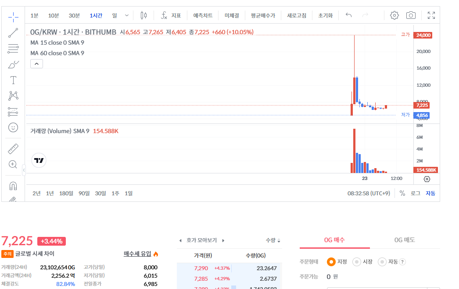The width and height of the screenshot is (459, 289).
Task: Toggle 로그 logarithmic scale
Action: [416, 193]
